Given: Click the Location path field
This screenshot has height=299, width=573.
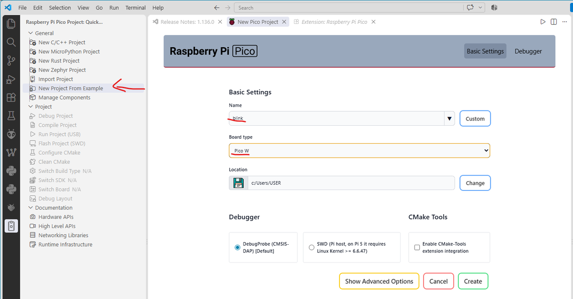Looking at the screenshot, I should 351,183.
